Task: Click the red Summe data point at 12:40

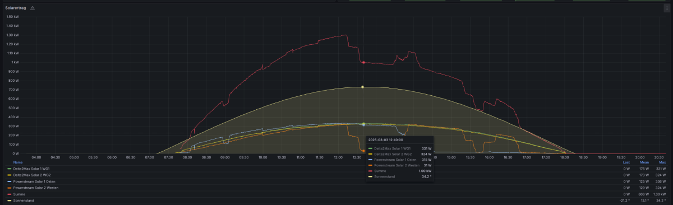Action: click(x=363, y=62)
